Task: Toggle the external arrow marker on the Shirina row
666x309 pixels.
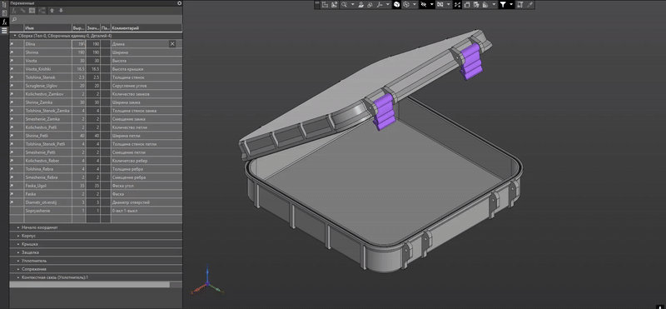Action: click(12, 52)
